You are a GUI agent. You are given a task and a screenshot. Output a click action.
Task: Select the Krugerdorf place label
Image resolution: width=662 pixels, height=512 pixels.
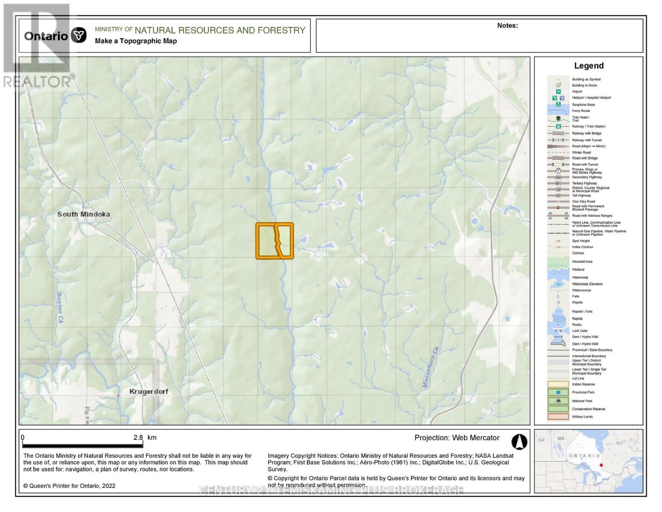pyautogui.click(x=149, y=391)
